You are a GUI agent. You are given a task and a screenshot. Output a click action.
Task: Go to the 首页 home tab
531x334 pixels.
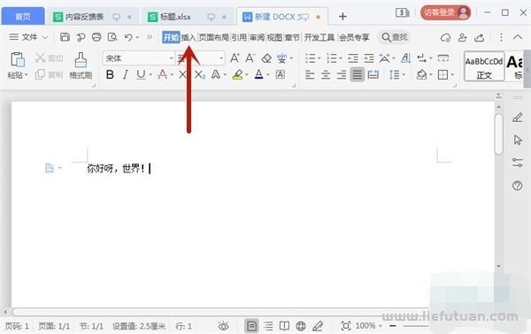point(23,16)
